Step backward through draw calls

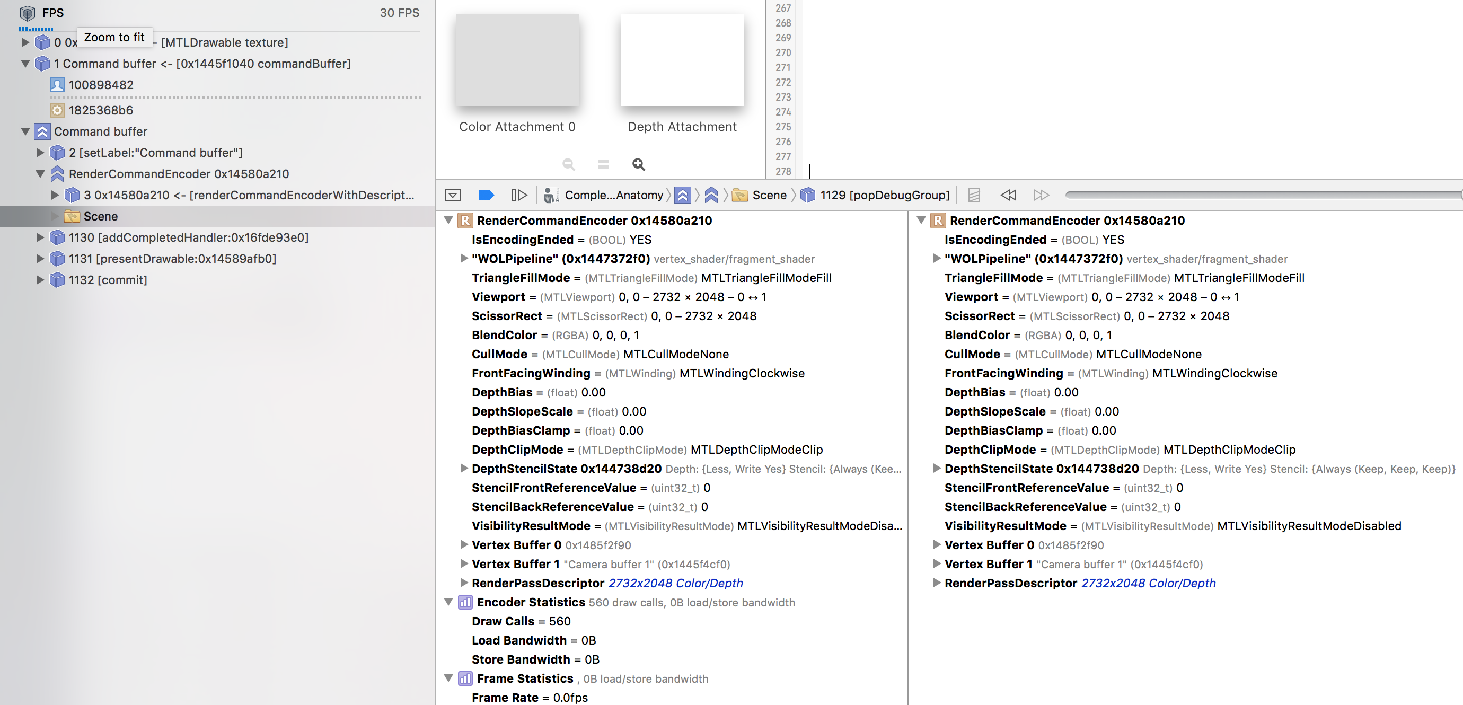tap(1009, 195)
